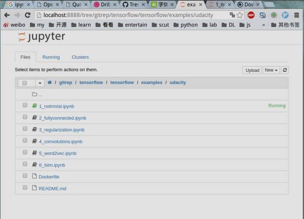Open the Dockerfile link
304x219 pixels.
coord(49,177)
